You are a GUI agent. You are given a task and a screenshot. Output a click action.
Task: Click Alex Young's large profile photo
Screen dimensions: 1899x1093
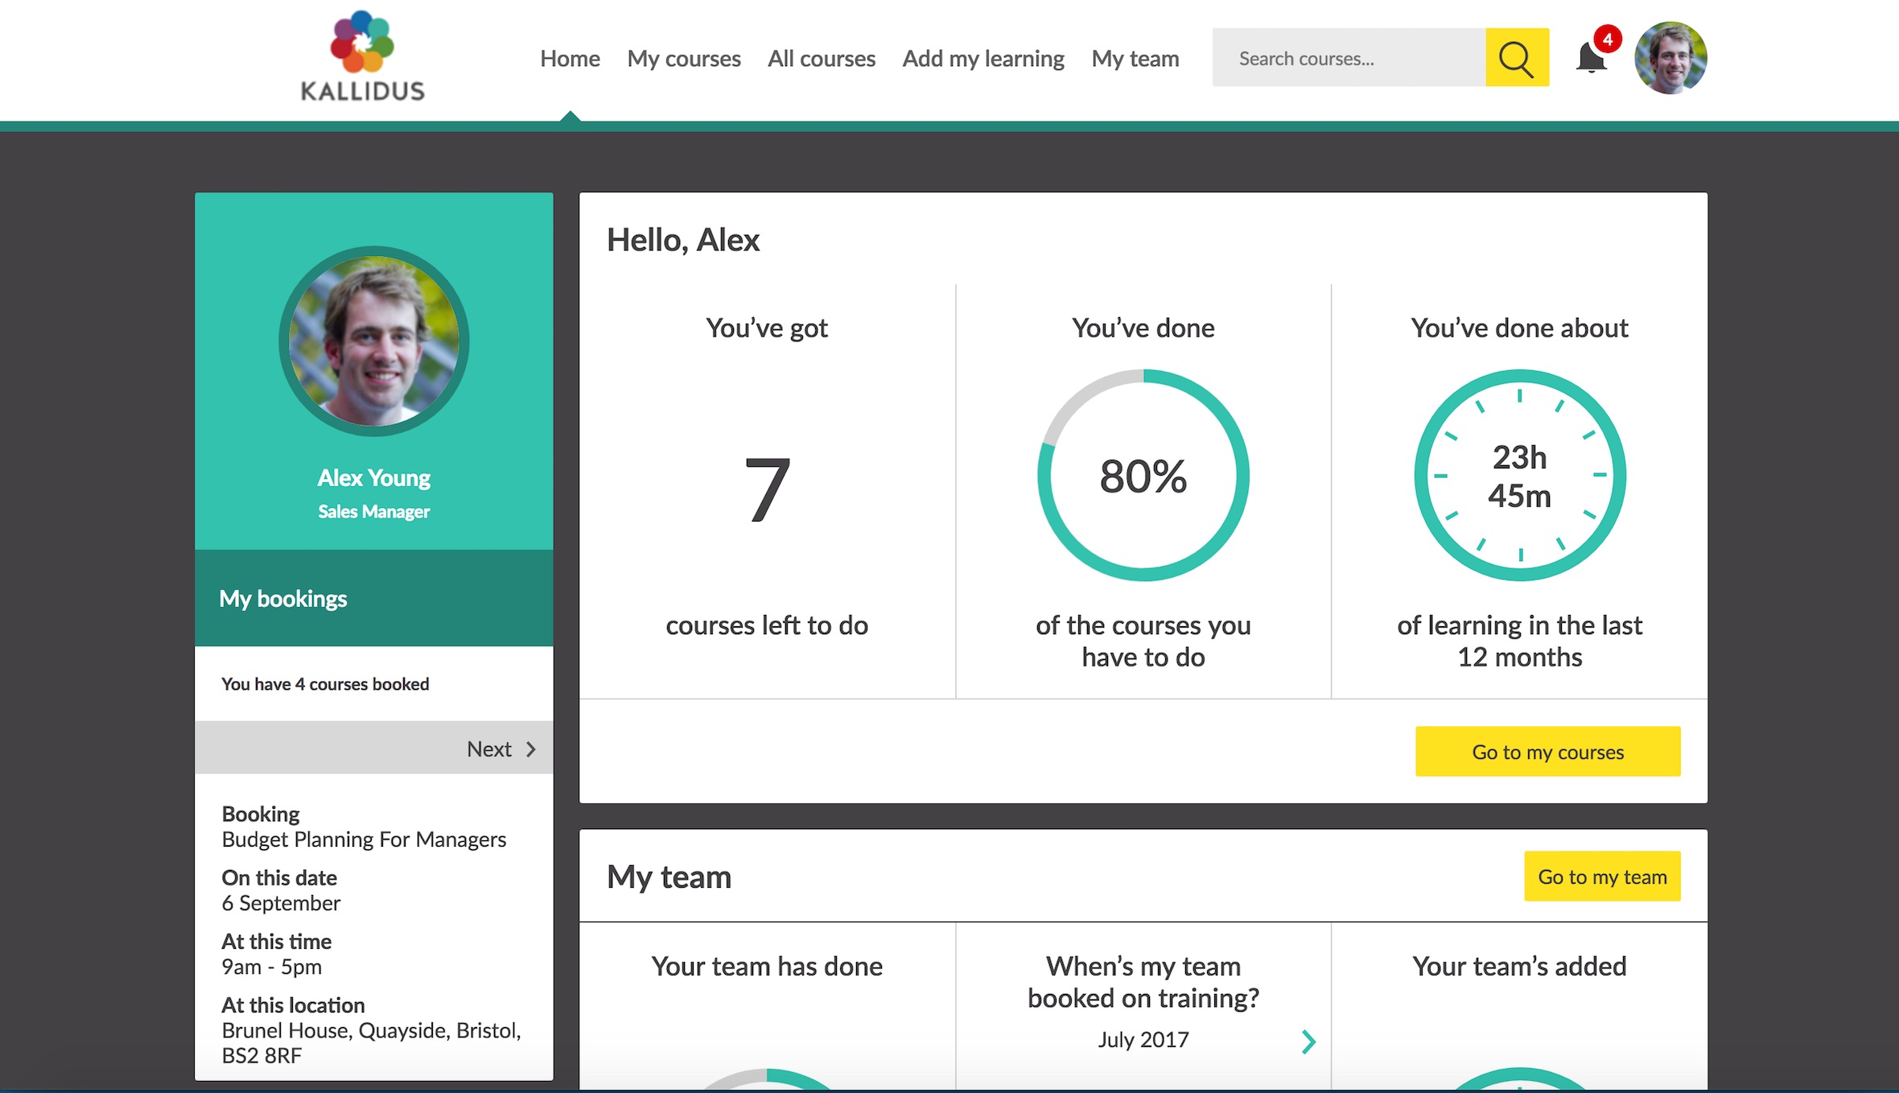pyautogui.click(x=373, y=340)
